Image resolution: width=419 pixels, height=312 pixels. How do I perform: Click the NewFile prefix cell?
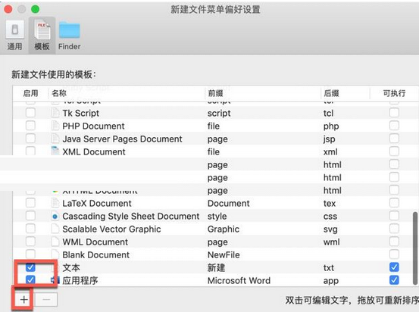[224, 254]
